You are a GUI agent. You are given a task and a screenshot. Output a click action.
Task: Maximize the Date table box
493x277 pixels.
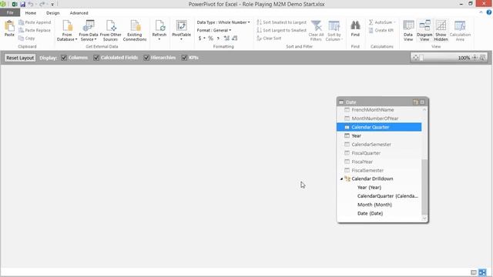click(x=422, y=102)
